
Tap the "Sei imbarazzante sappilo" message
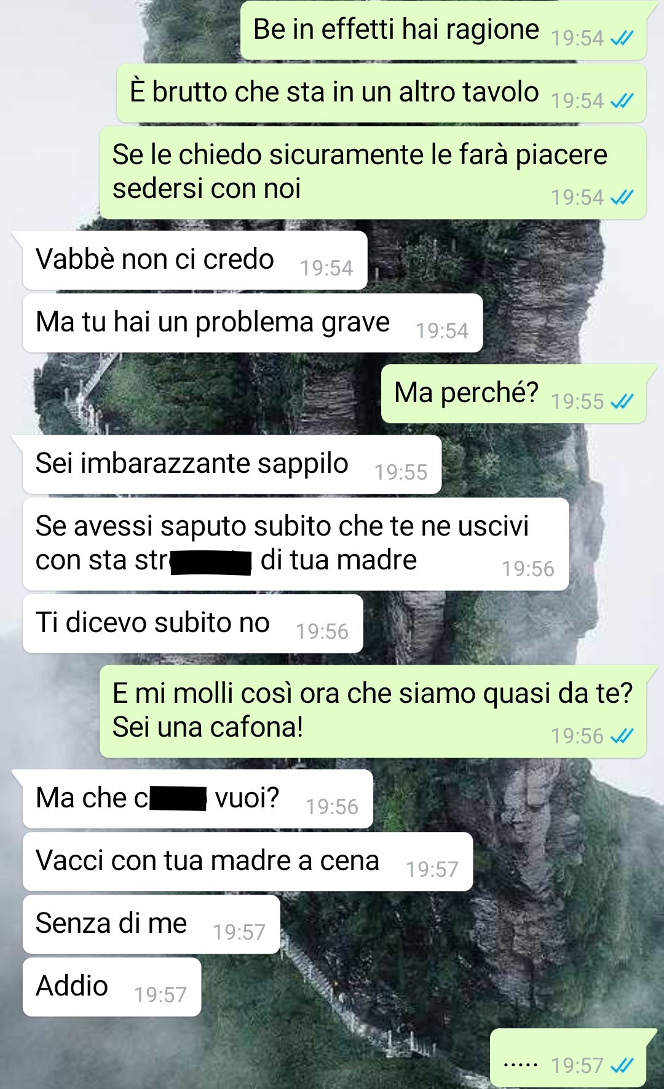(x=232, y=464)
